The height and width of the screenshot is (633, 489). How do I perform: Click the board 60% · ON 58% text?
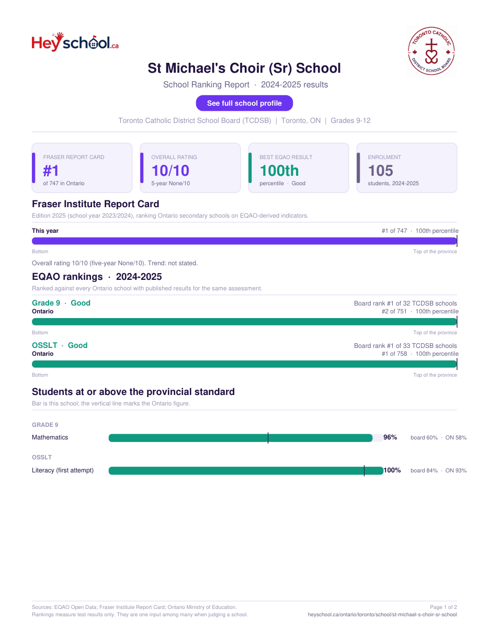click(x=438, y=438)
